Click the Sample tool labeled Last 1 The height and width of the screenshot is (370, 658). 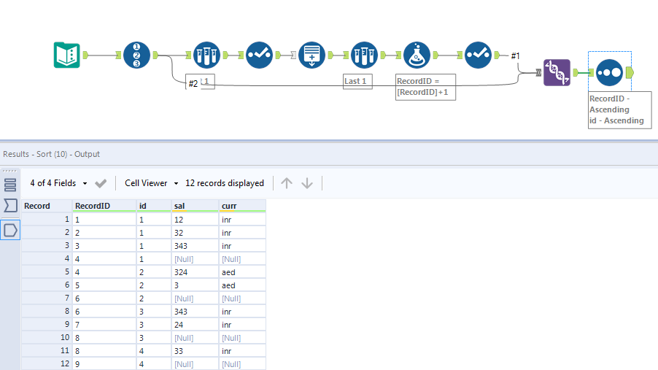(364, 55)
